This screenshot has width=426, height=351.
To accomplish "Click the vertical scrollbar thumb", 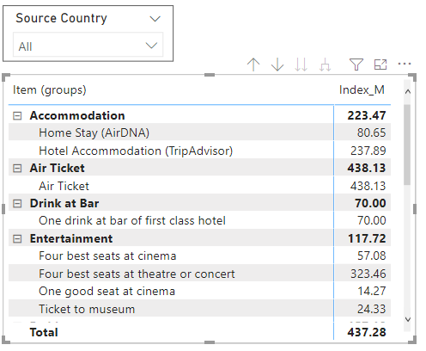I will [x=407, y=145].
